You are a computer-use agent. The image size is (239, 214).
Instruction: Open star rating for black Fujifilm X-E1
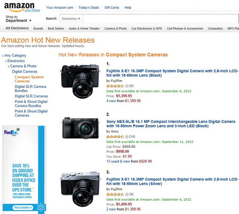pyautogui.click(x=115, y=86)
